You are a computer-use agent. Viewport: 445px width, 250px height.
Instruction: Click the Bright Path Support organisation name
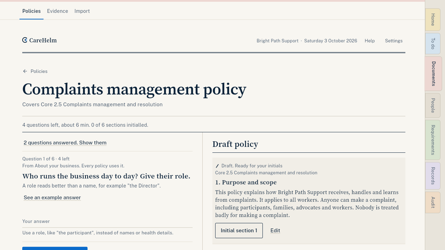pyautogui.click(x=277, y=41)
